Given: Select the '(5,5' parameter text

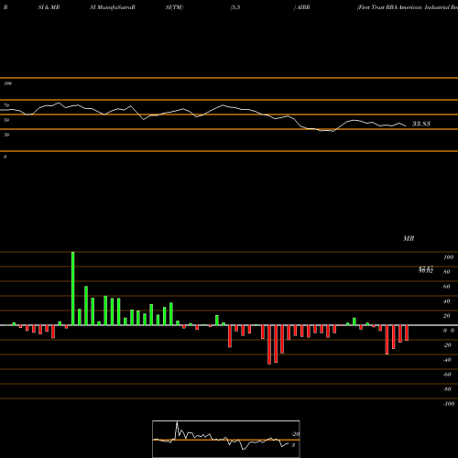Looking at the screenshot, I should point(235,7).
